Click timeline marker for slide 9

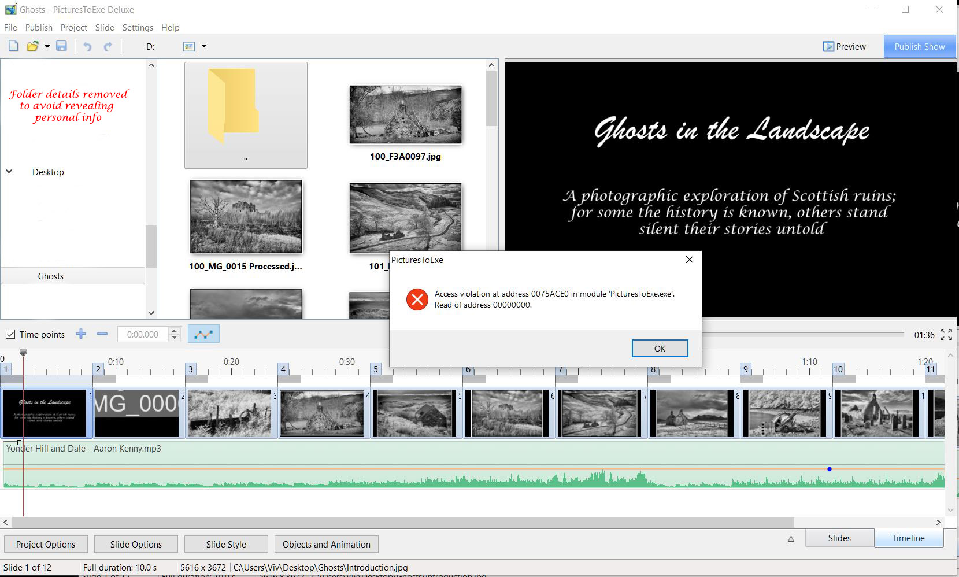click(x=746, y=369)
